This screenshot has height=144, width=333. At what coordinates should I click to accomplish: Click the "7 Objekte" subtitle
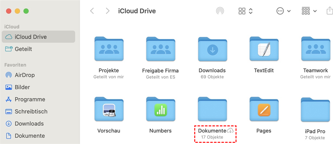tap(315, 138)
